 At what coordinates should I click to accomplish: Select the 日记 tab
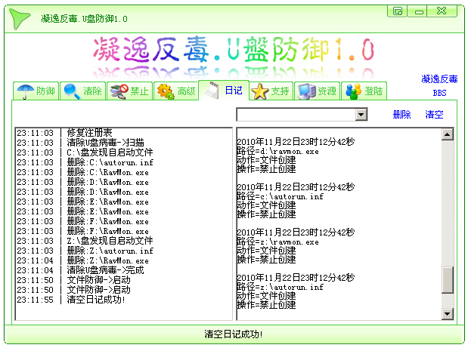(x=224, y=91)
